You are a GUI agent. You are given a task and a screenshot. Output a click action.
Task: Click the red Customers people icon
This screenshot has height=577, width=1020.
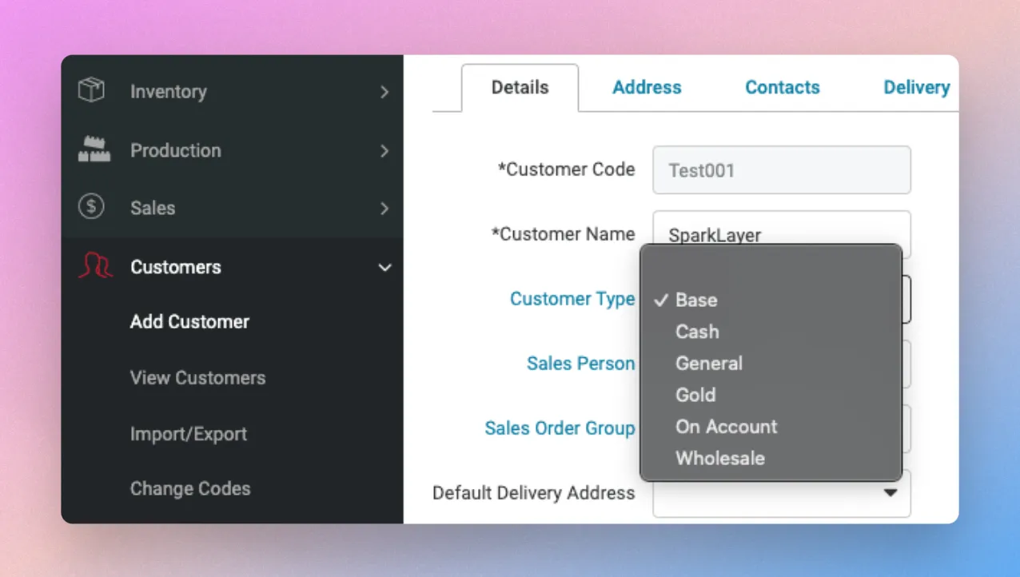click(95, 266)
